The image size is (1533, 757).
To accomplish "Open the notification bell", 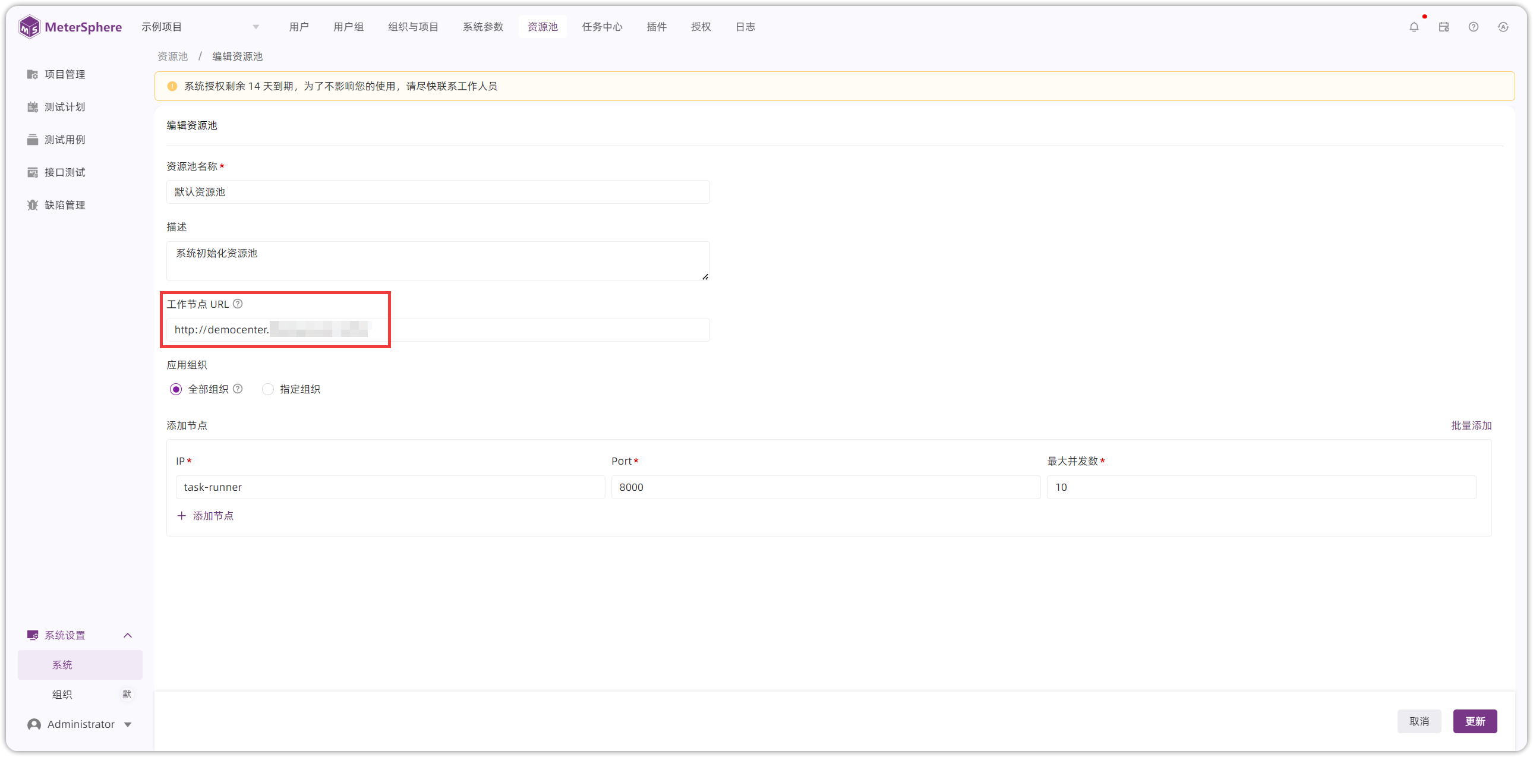I will (1414, 27).
